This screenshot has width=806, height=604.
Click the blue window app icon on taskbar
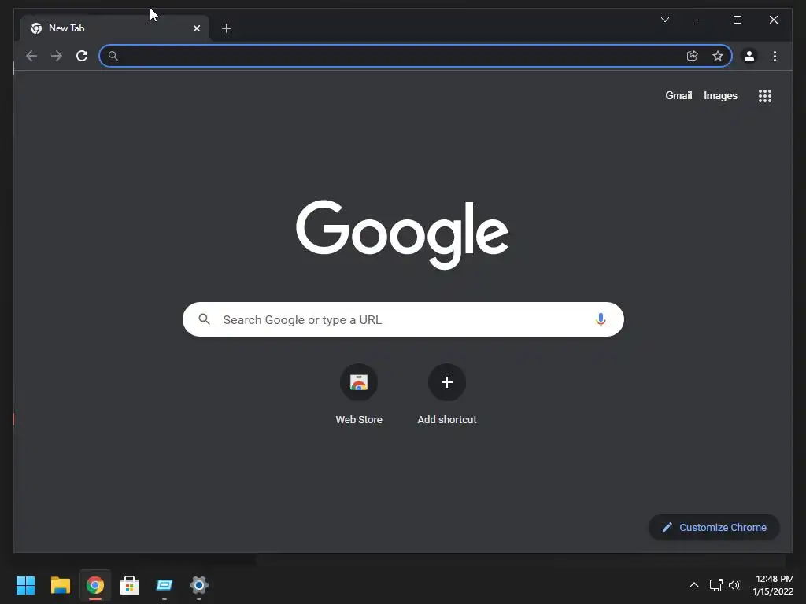point(165,585)
